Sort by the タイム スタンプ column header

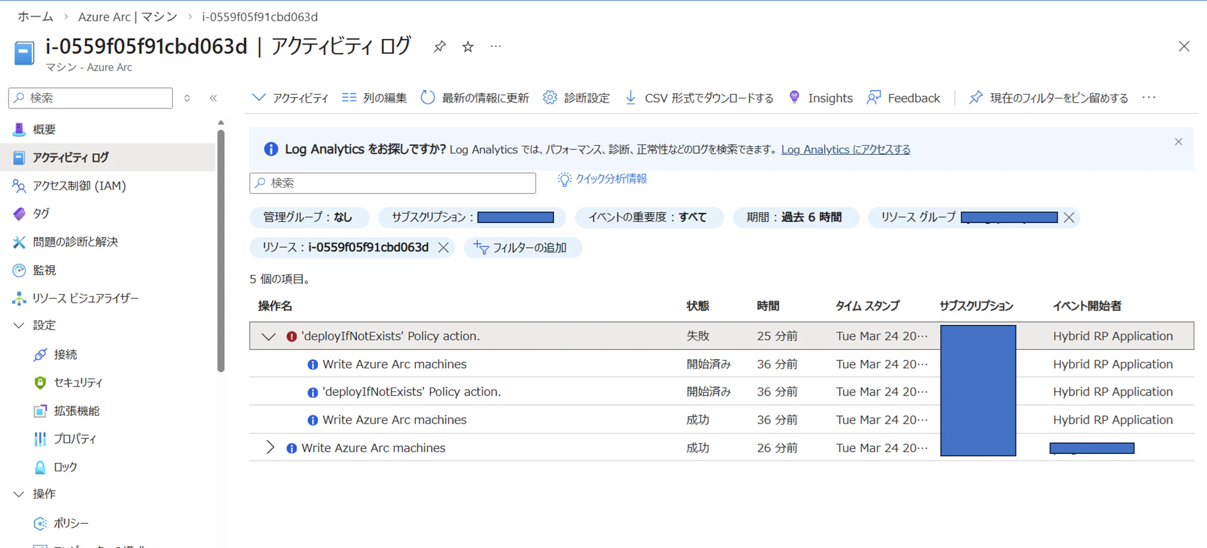pyautogui.click(x=867, y=306)
